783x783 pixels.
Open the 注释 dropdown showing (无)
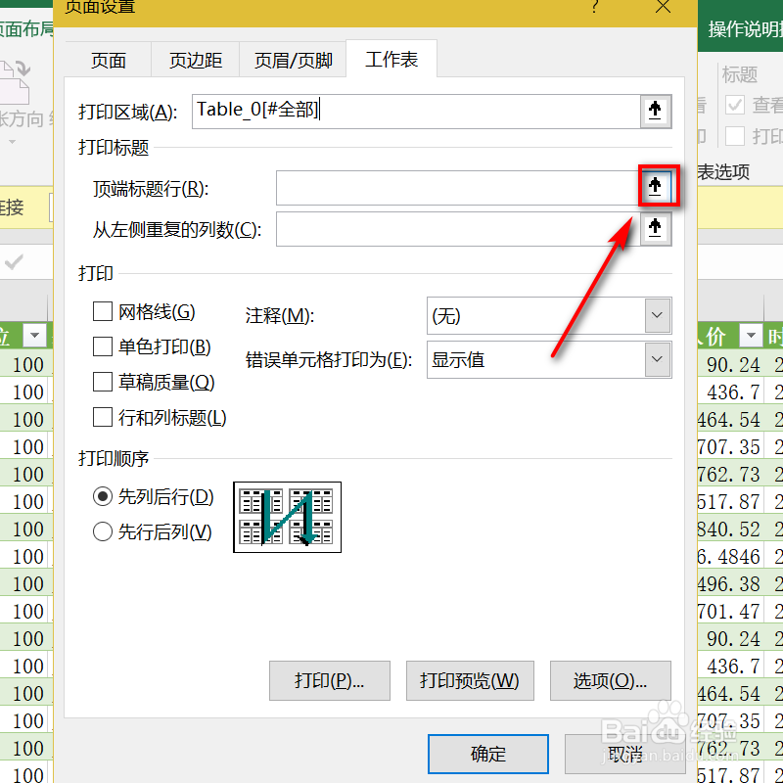coord(657,315)
